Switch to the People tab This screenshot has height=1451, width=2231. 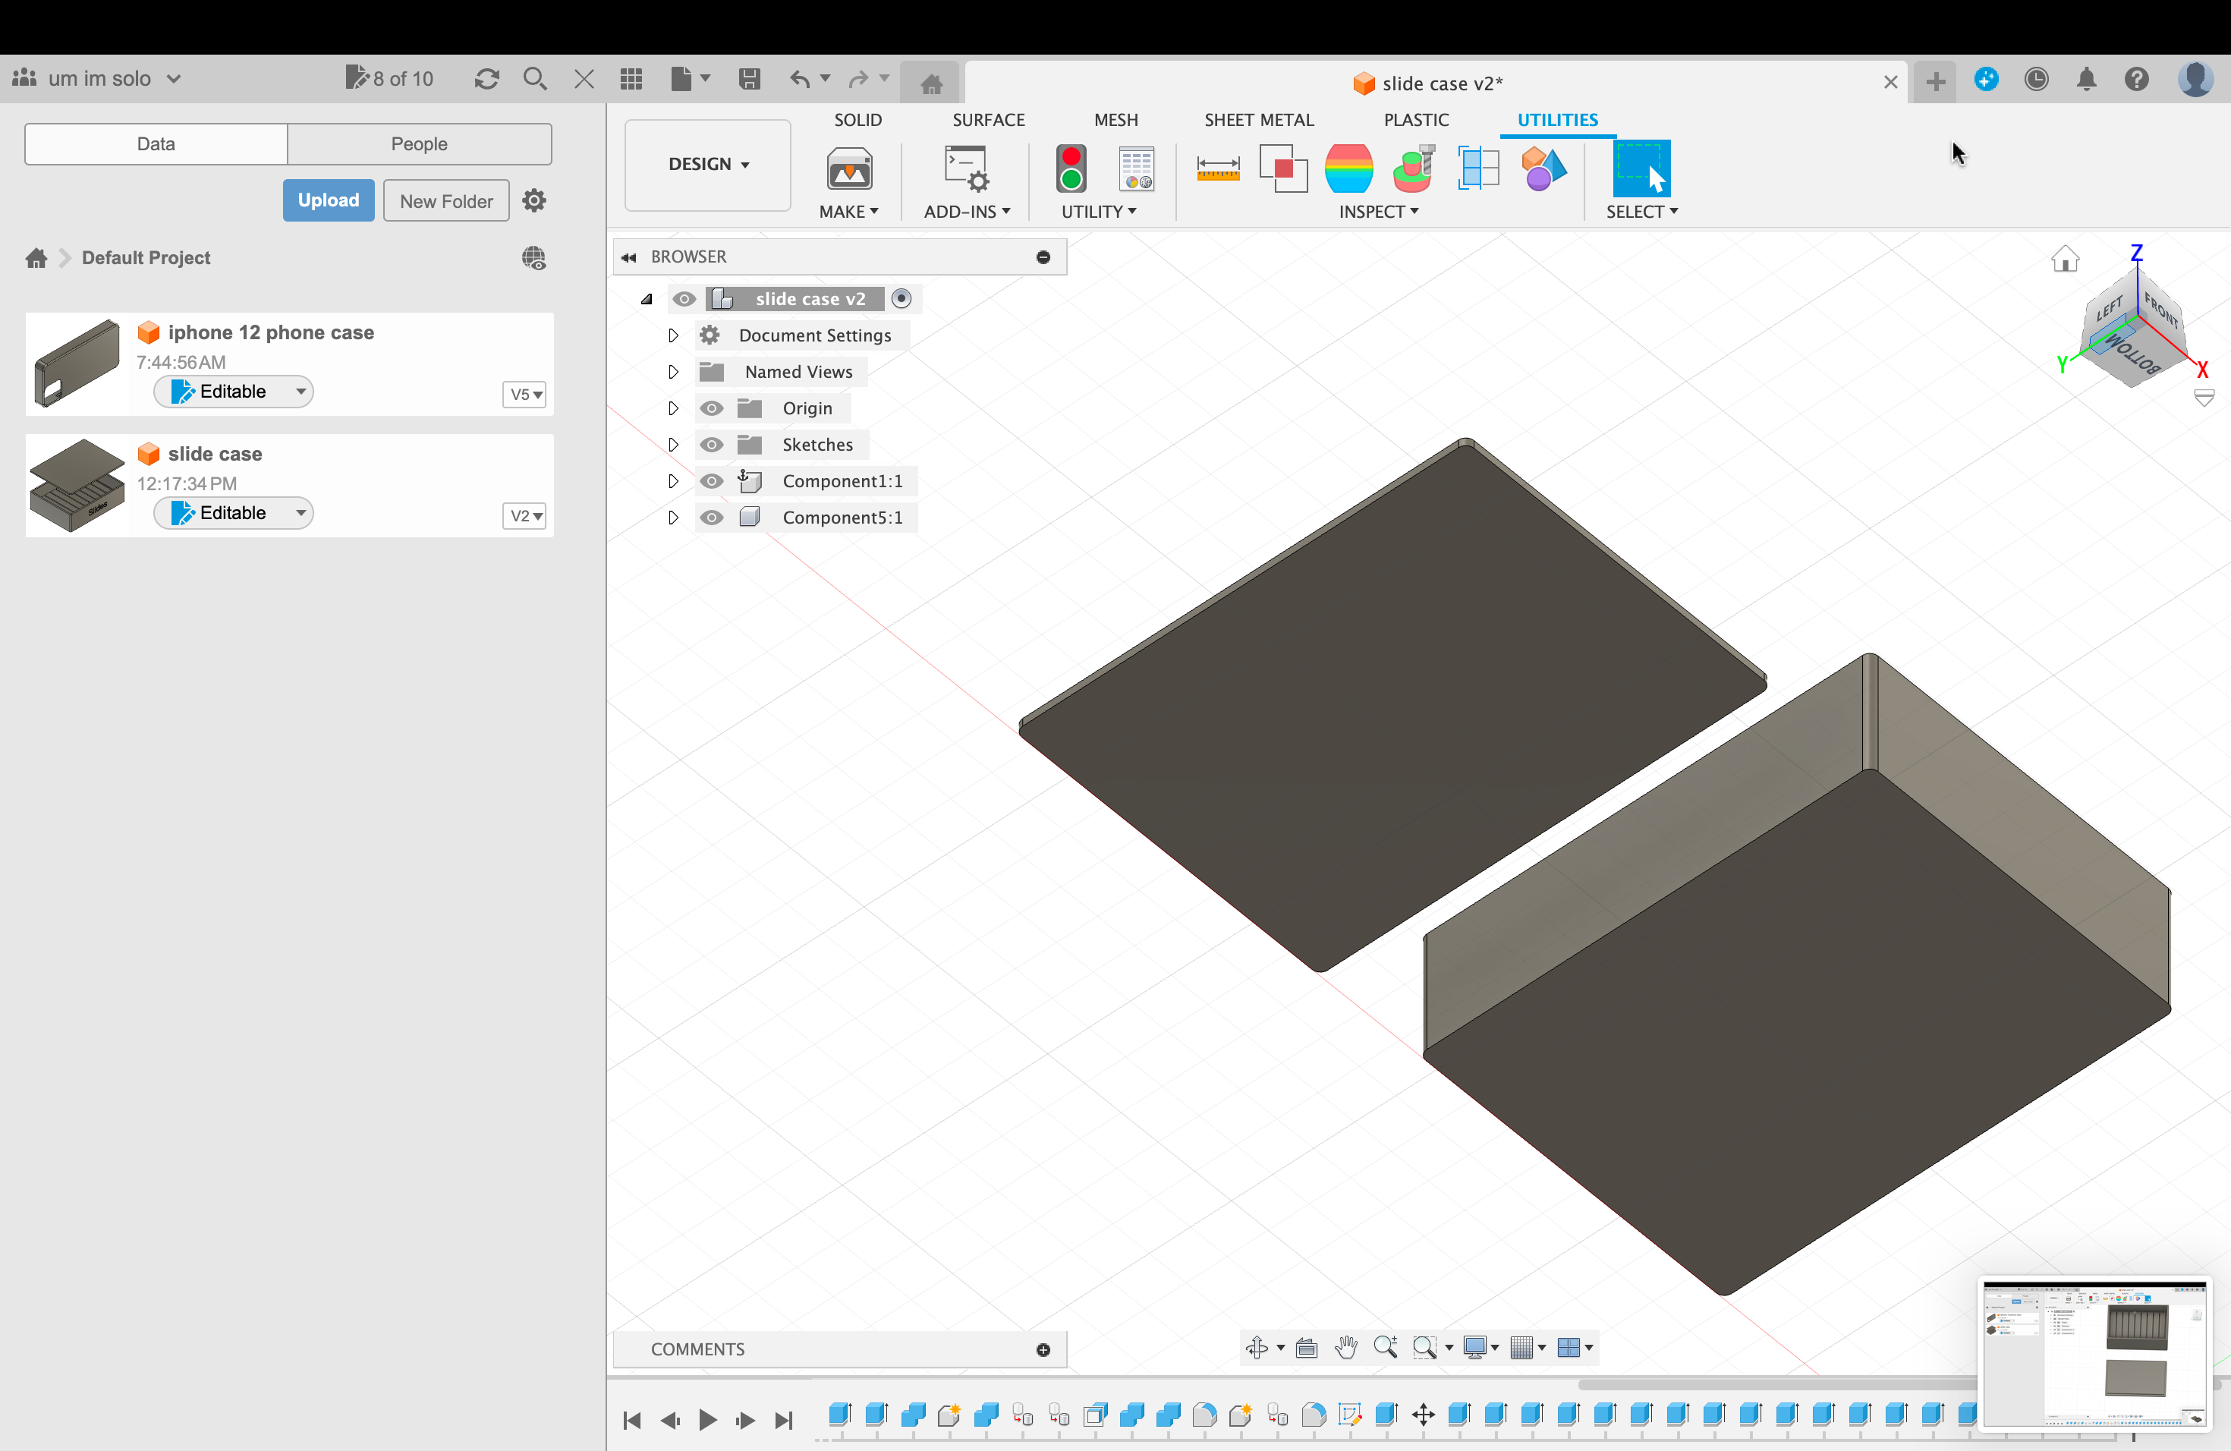pos(419,143)
